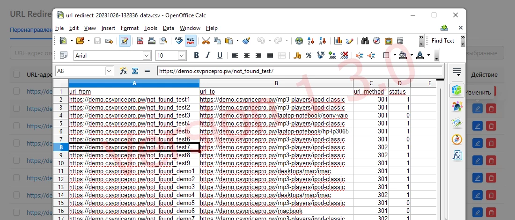Click the Print file directly icon
Image resolution: width=515 pixels, height=220 pixels.
pos(151,41)
